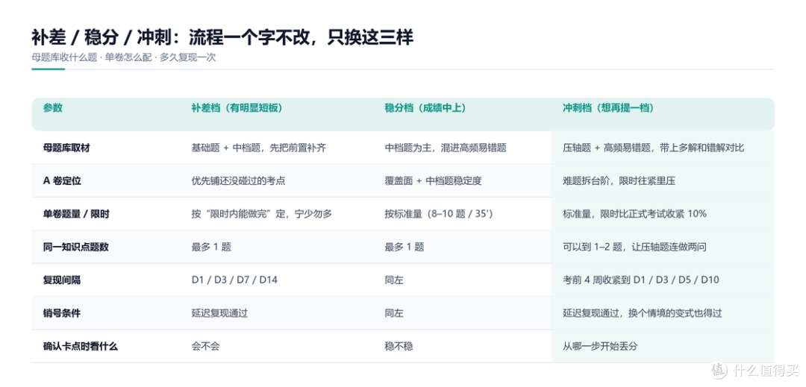Click cell 延迟复现通过，换个情境的变式也得过

(643, 313)
